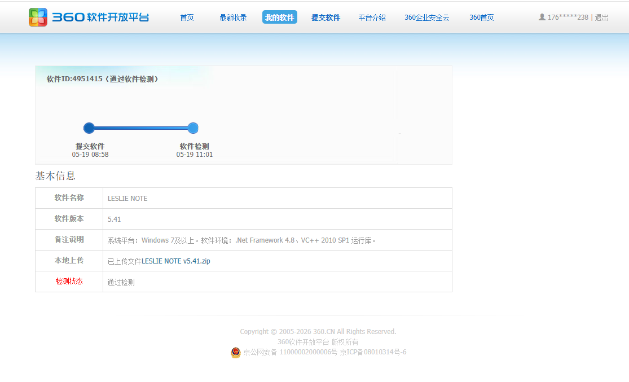Click the 基本信息 section heading
The height and width of the screenshot is (382, 629).
pyautogui.click(x=55, y=175)
